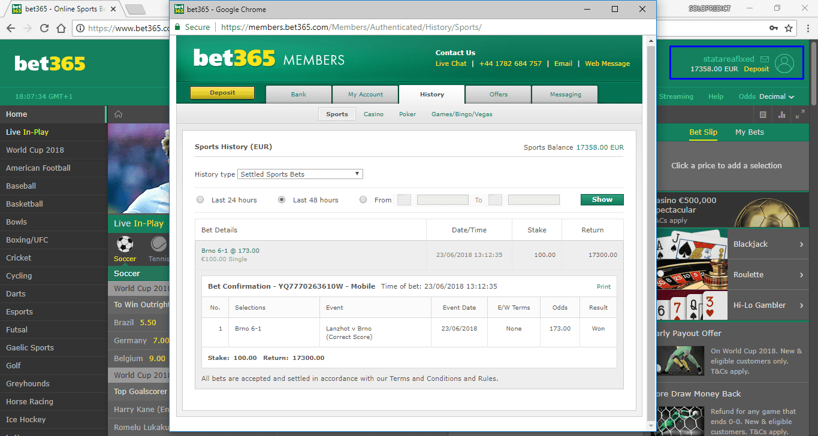
Task: Click yellow Deposit button in popup
Action: pyautogui.click(x=222, y=93)
